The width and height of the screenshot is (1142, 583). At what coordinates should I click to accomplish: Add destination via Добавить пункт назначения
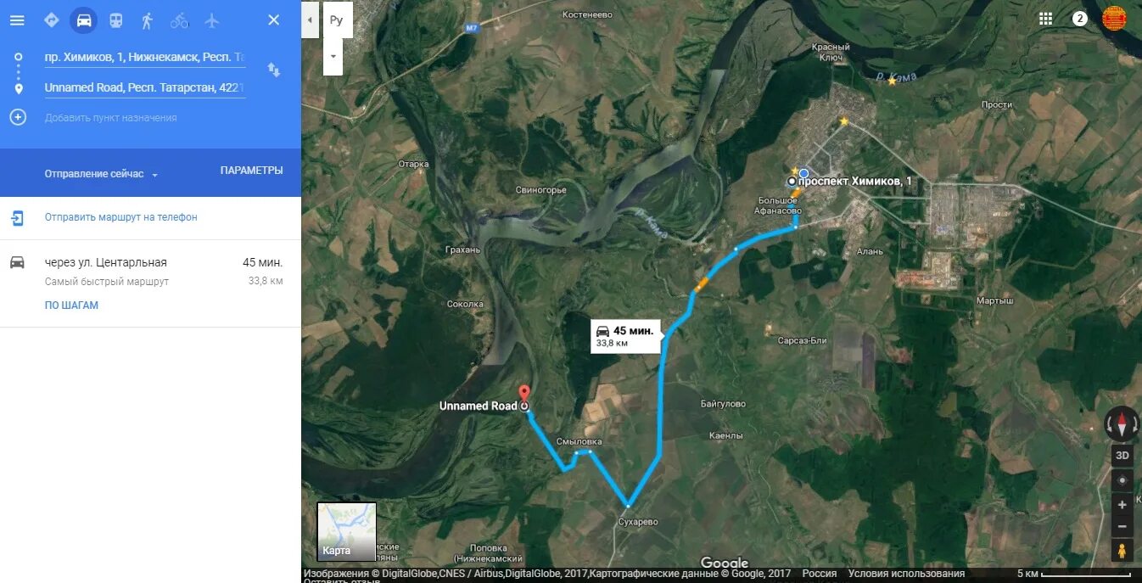[x=110, y=118]
